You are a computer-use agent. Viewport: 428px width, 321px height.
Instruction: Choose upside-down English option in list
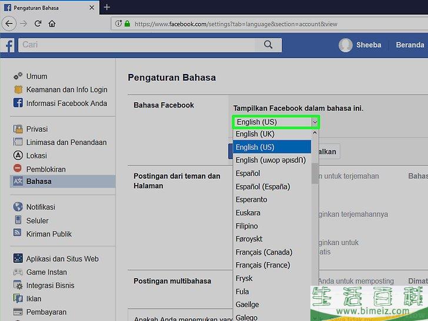coord(272,160)
